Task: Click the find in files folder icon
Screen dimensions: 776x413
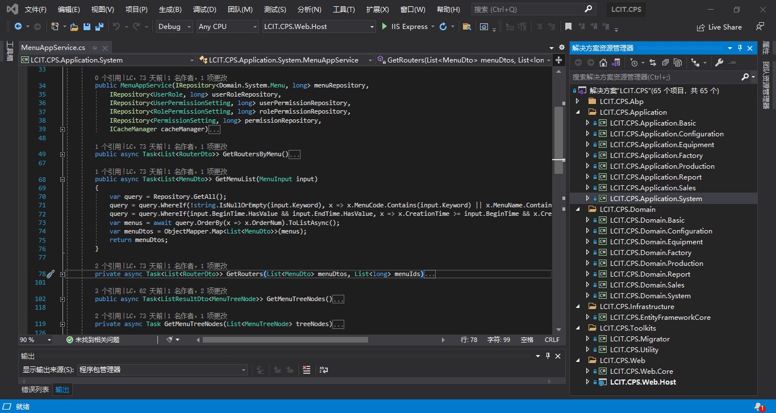Action: [466, 27]
